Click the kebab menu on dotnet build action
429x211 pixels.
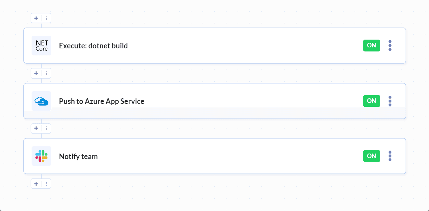[390, 45]
